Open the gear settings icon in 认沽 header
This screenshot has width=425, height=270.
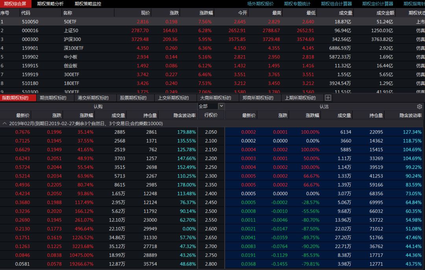pos(419,107)
